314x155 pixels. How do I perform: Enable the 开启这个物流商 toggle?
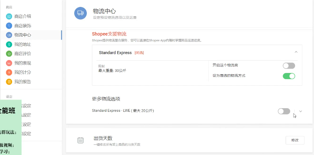tap(289, 66)
